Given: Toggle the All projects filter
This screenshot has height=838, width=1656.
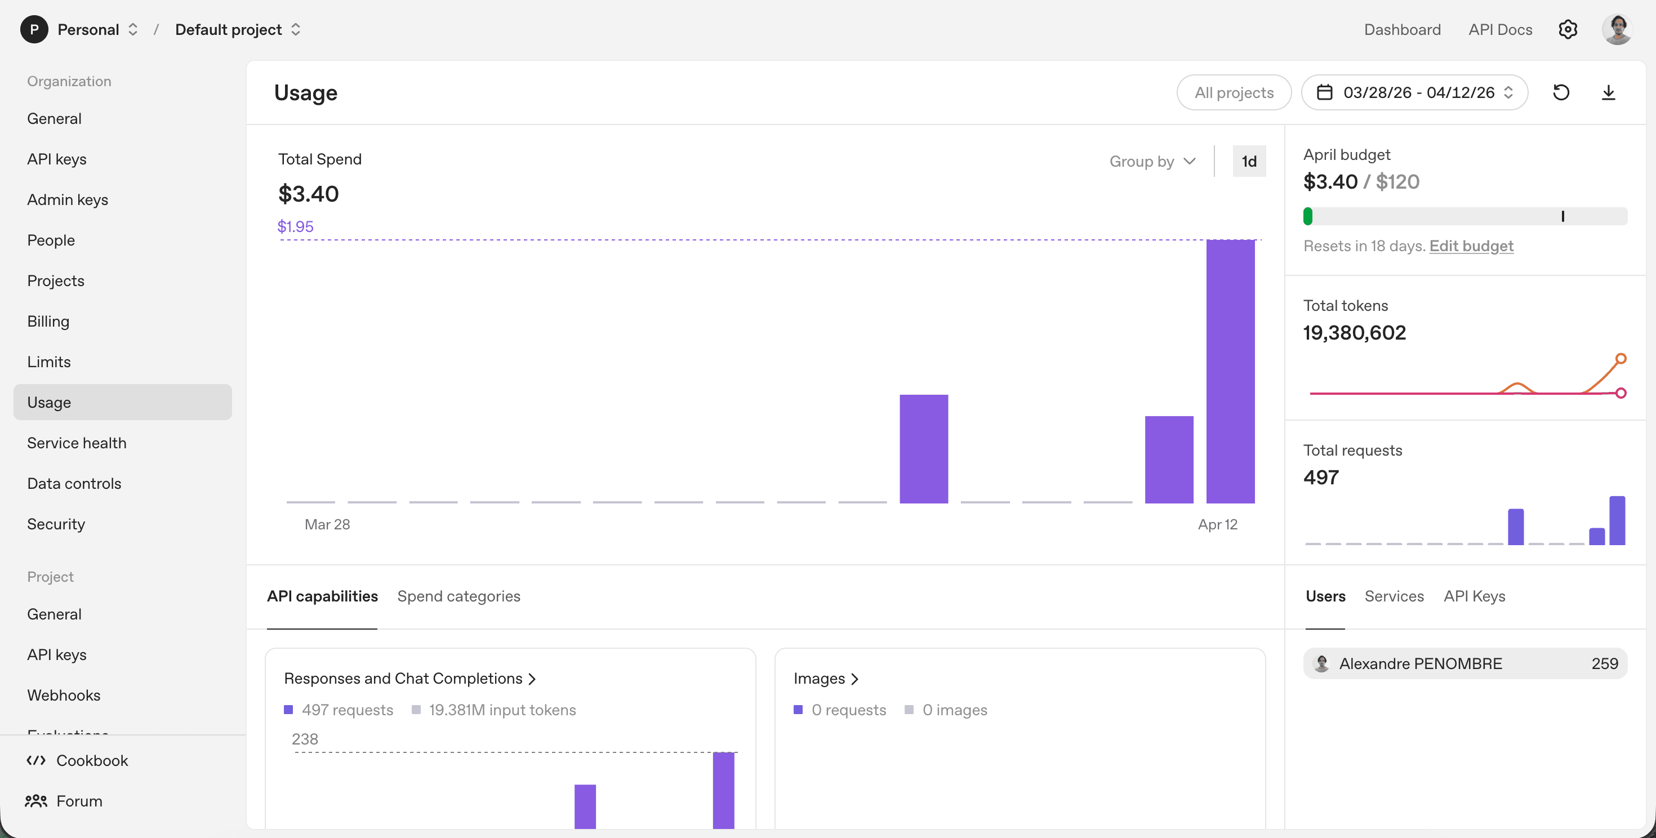Looking at the screenshot, I should pyautogui.click(x=1233, y=92).
